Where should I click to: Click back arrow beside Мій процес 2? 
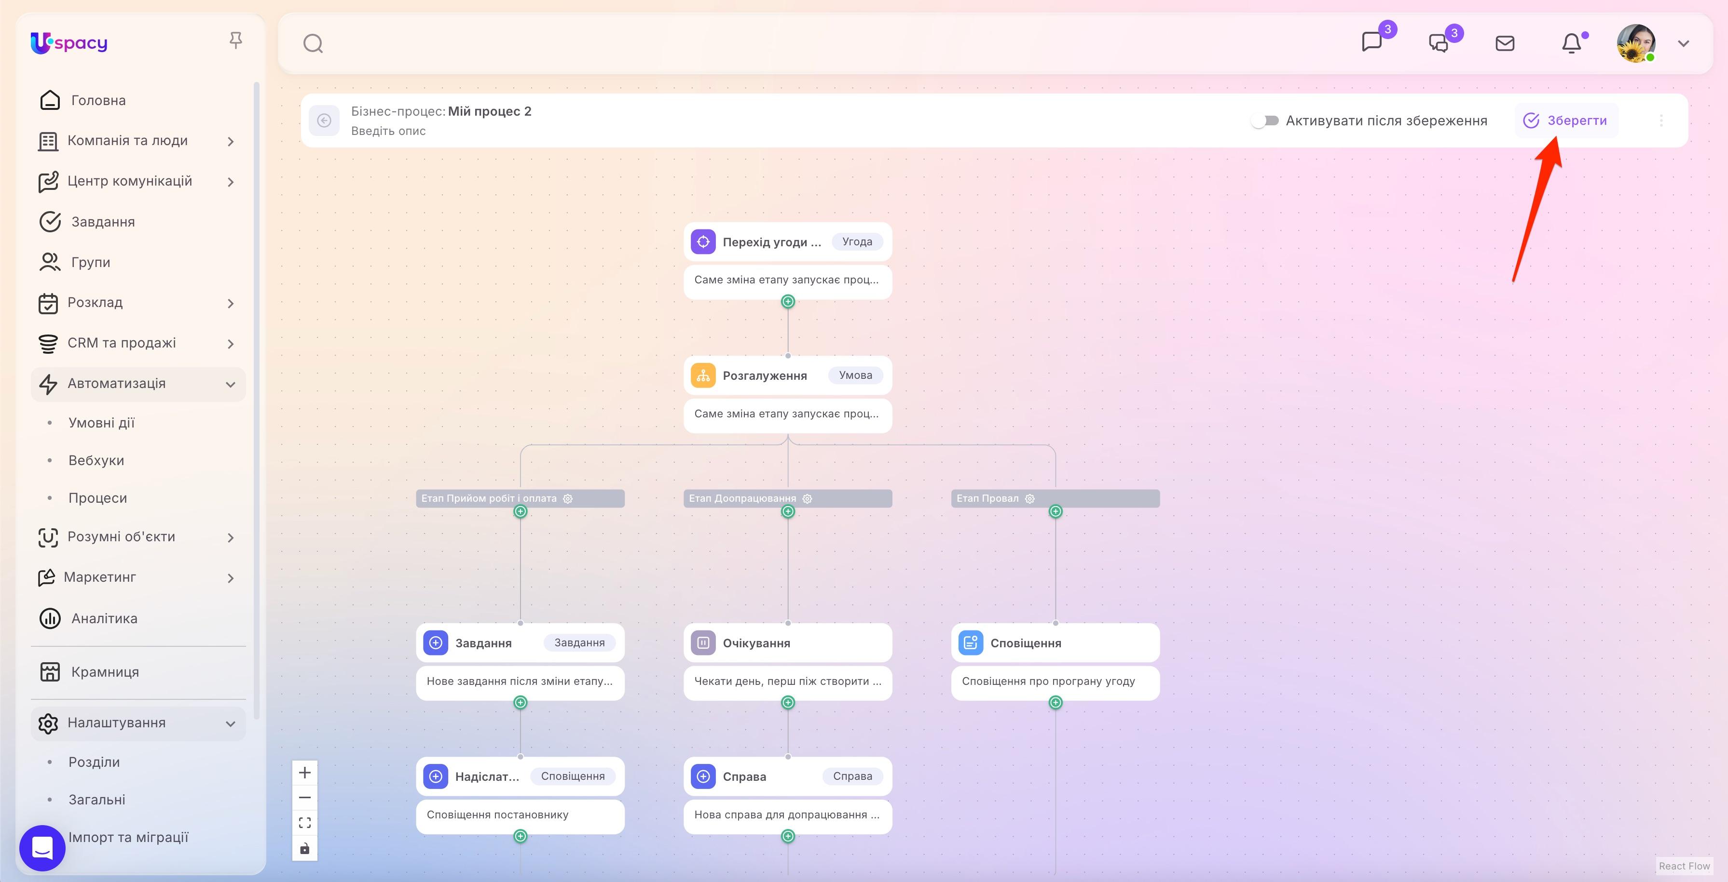pos(324,120)
